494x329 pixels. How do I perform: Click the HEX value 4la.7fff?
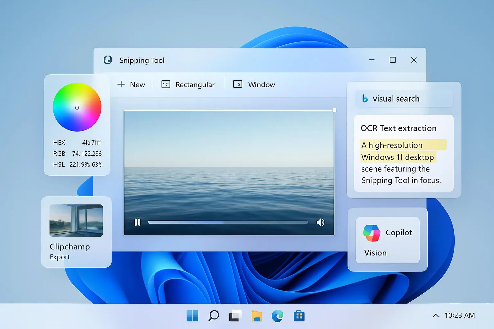(92, 142)
